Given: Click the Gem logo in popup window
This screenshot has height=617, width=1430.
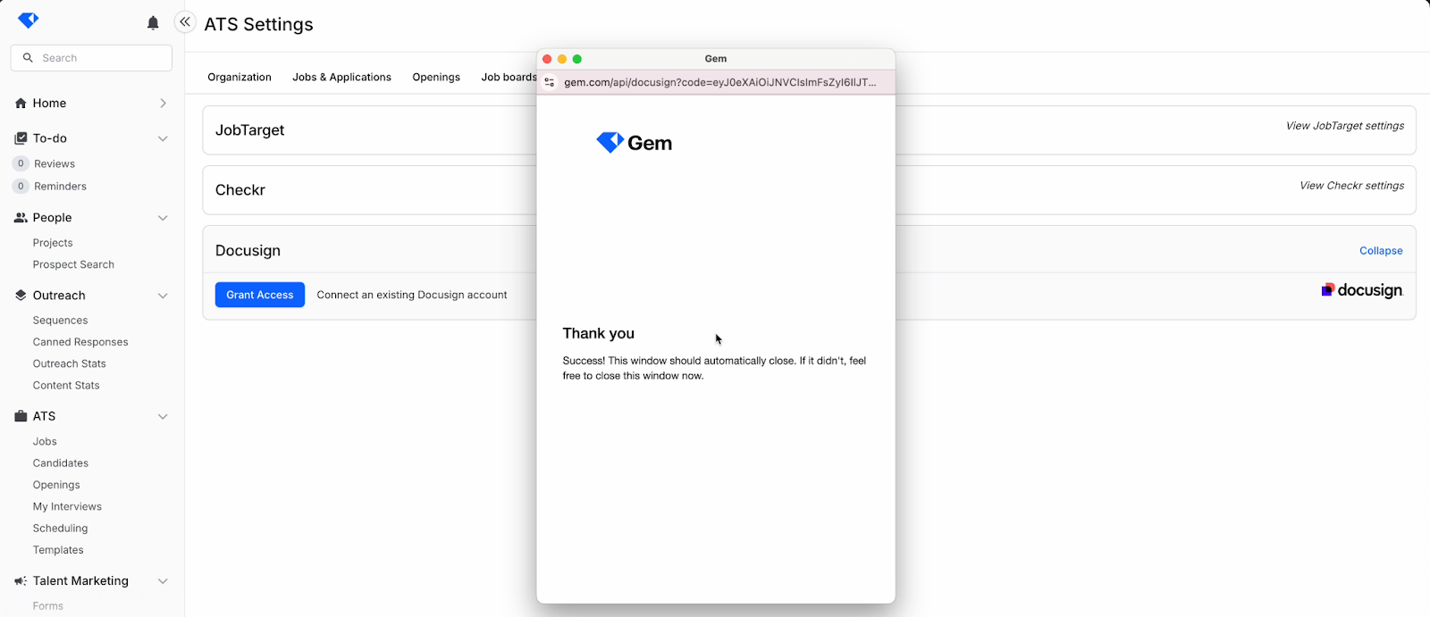Looking at the screenshot, I should [x=634, y=143].
